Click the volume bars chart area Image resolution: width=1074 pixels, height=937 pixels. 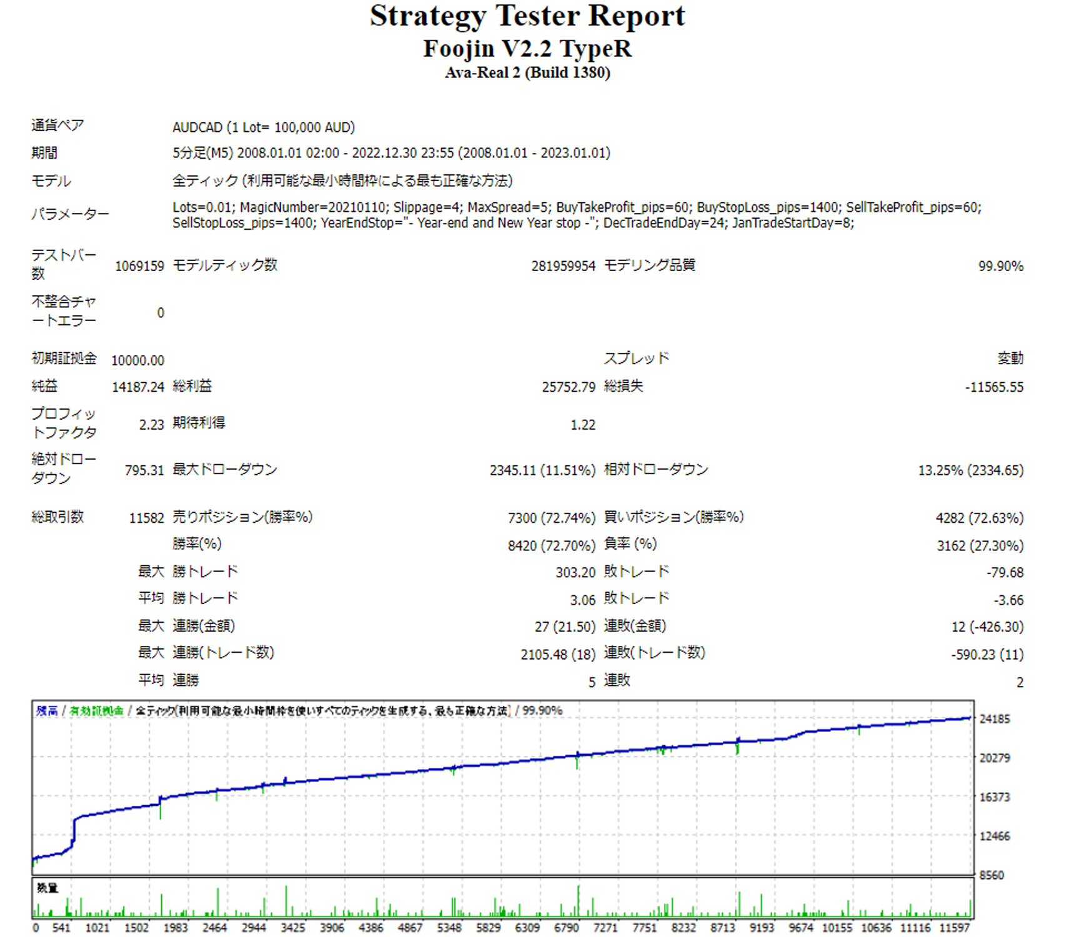pos(503,898)
